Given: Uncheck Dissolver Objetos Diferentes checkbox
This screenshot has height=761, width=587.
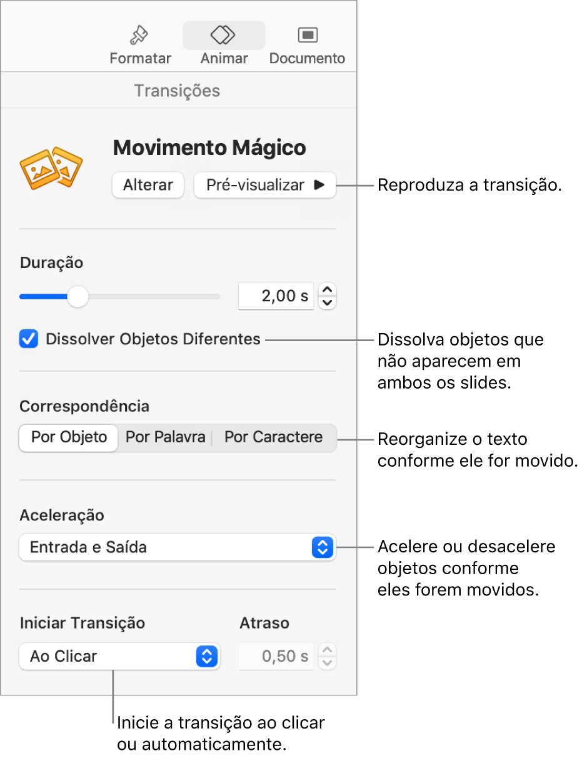Looking at the screenshot, I should pos(29,339).
